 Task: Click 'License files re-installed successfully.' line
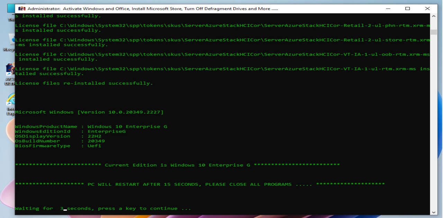coord(84,83)
